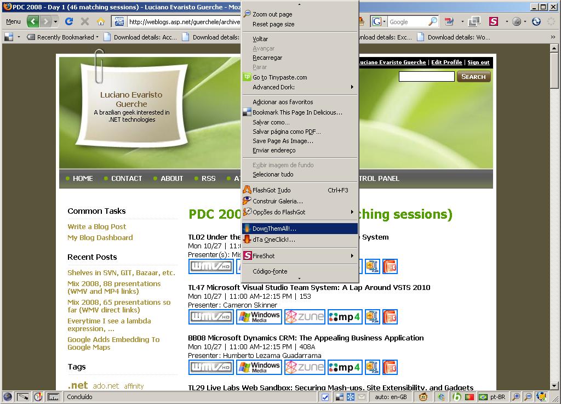Click the vertical scrollbar thumb

pos(554,70)
